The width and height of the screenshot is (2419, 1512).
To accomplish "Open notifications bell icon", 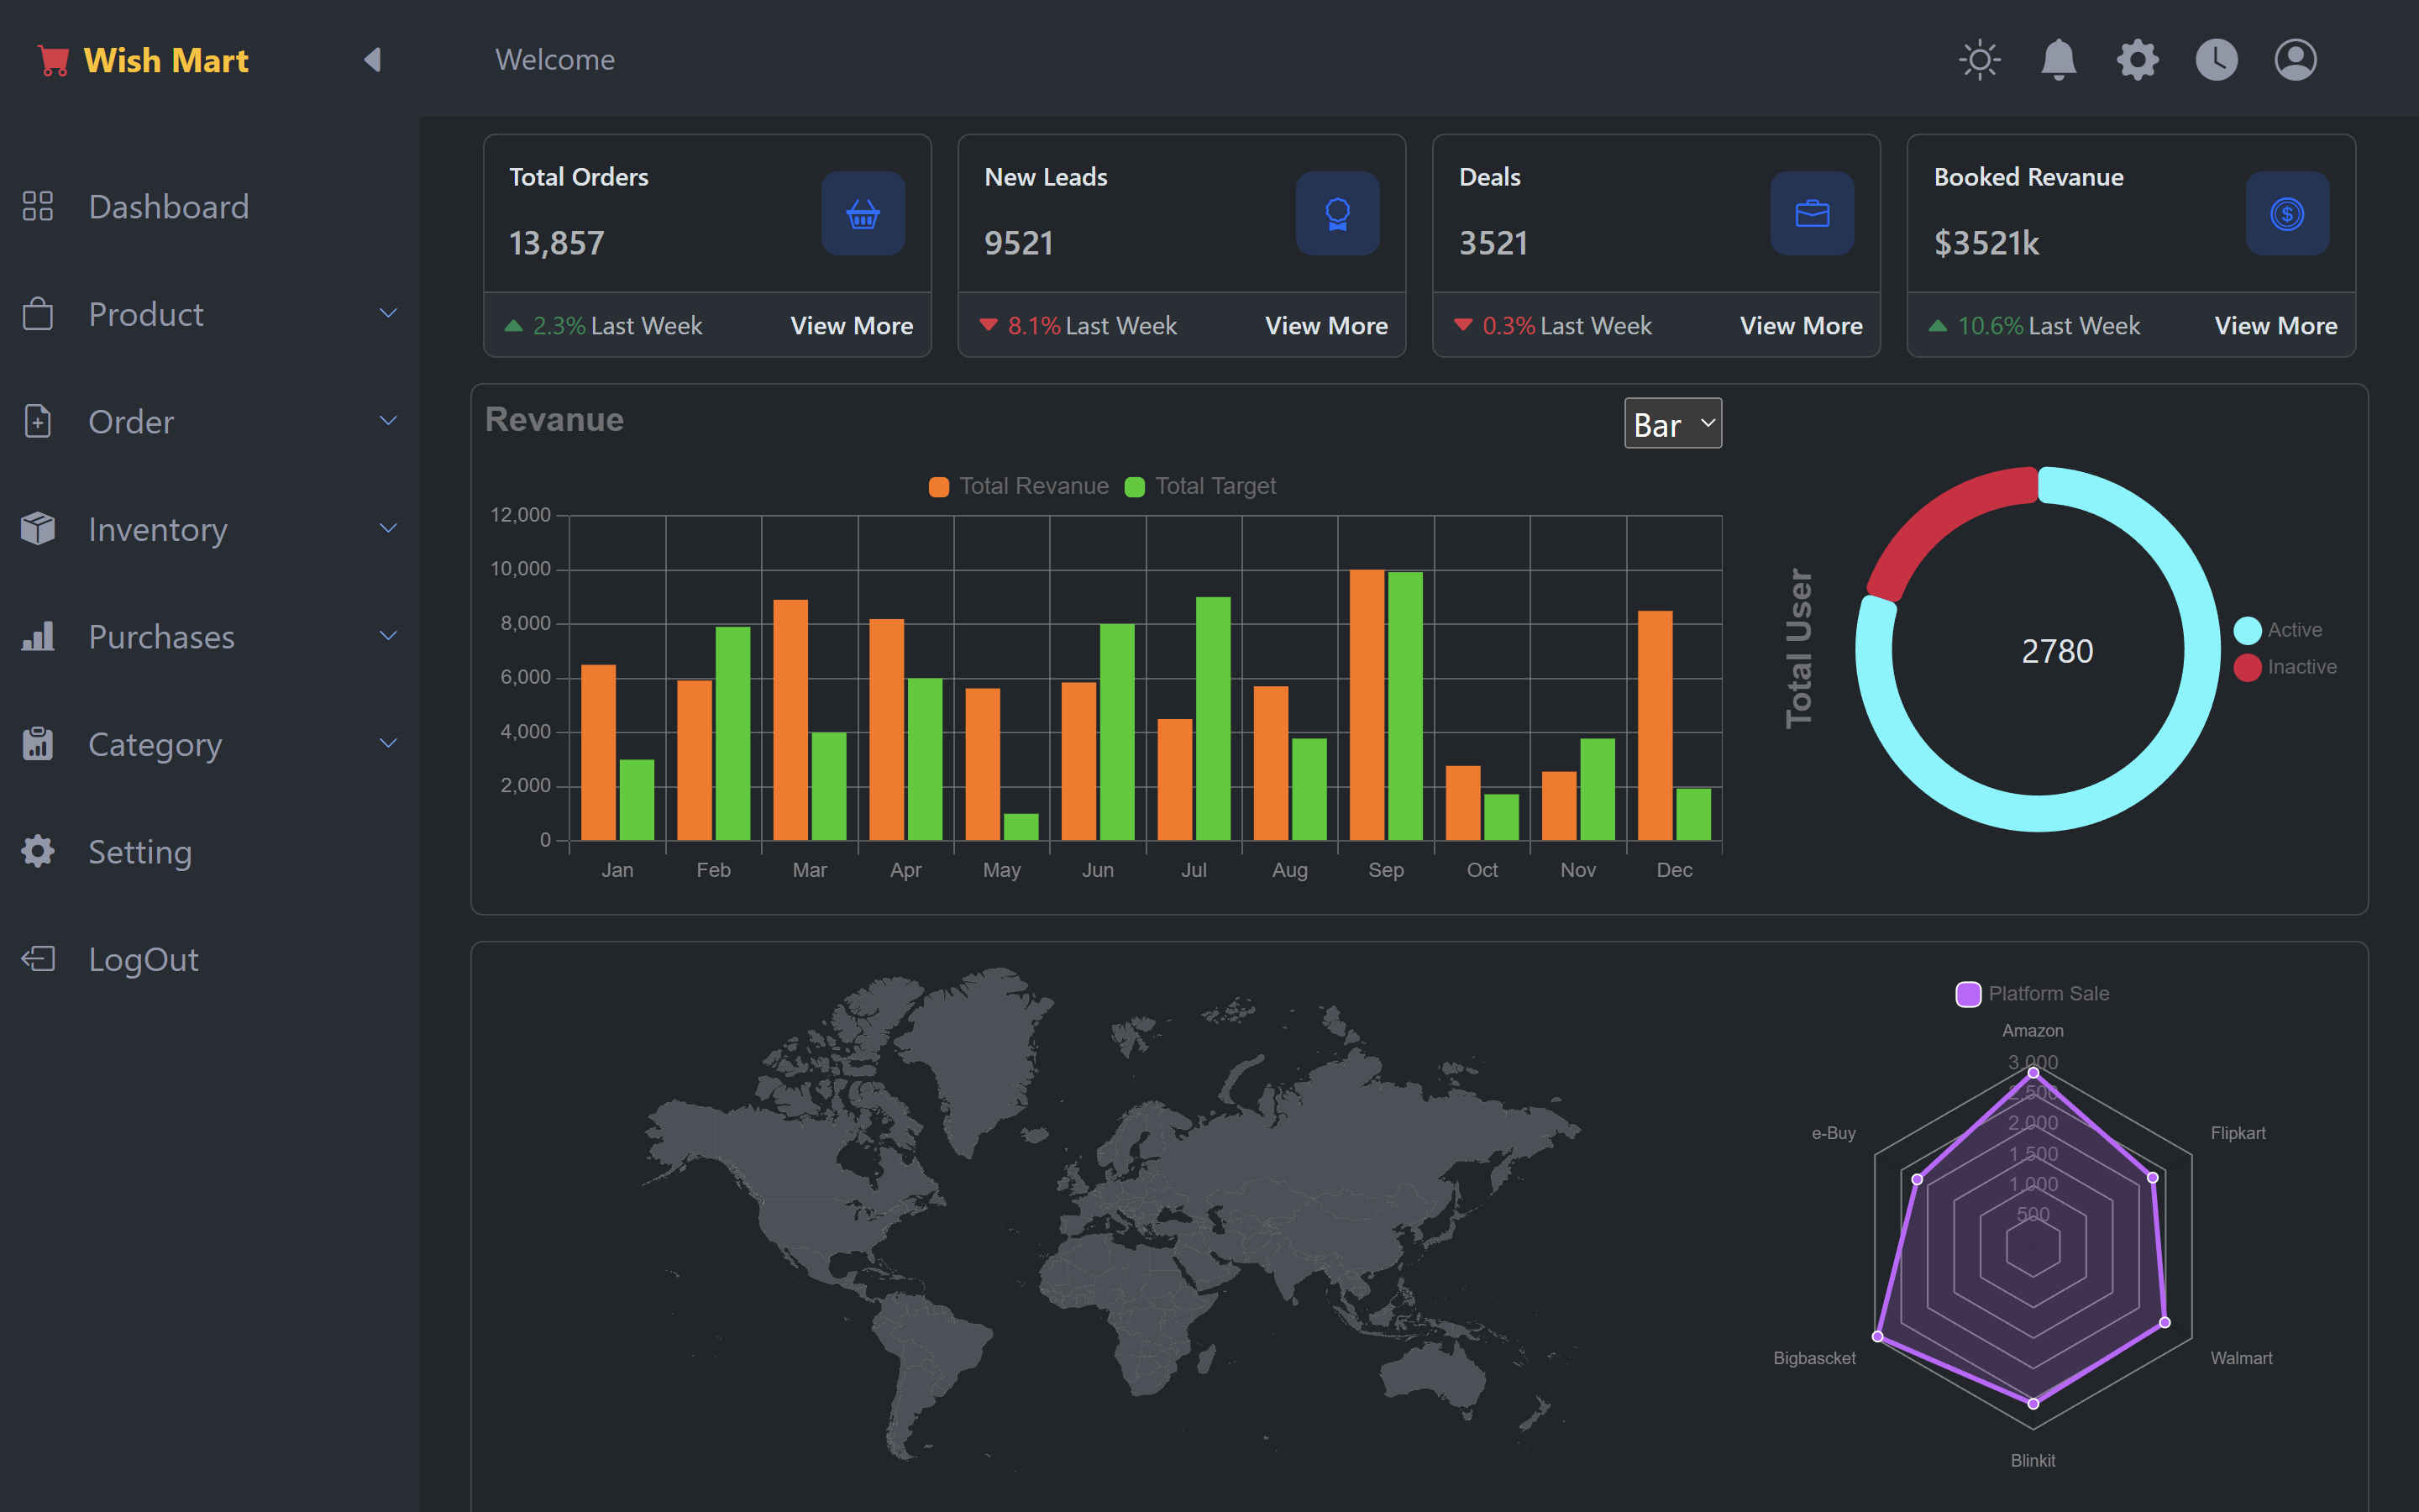I will pos(2058,60).
